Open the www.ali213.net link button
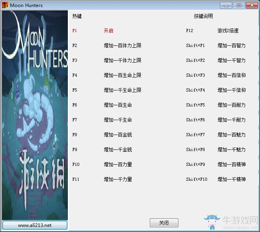 pos(35,225)
